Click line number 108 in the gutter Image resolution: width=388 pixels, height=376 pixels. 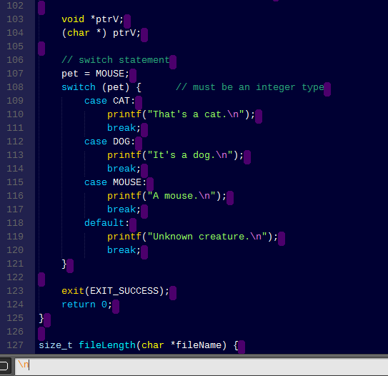[x=15, y=87]
